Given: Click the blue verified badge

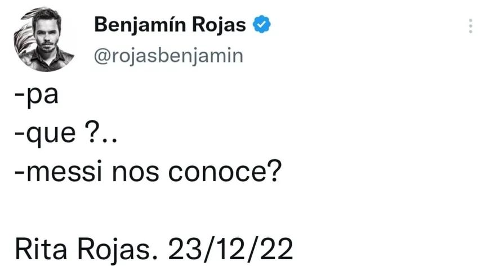Looking at the screenshot, I should coord(262,24).
